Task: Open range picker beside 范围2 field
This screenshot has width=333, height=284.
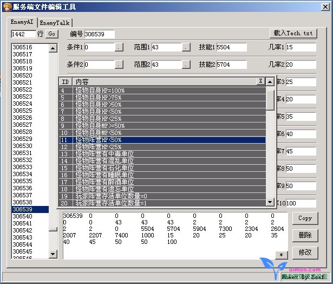Action: point(186,64)
